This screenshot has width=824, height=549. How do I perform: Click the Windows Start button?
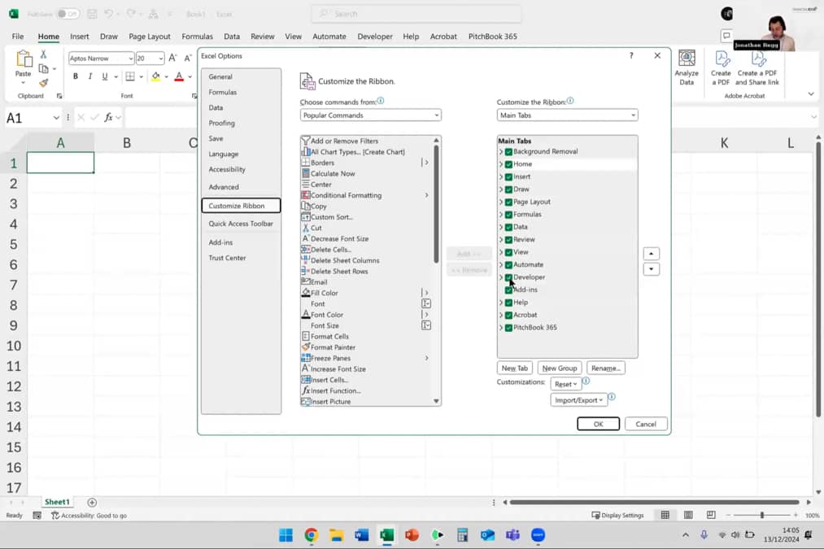pos(286,535)
